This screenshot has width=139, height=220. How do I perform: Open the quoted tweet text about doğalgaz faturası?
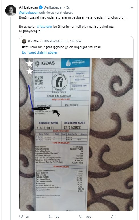[x=62, y=47]
